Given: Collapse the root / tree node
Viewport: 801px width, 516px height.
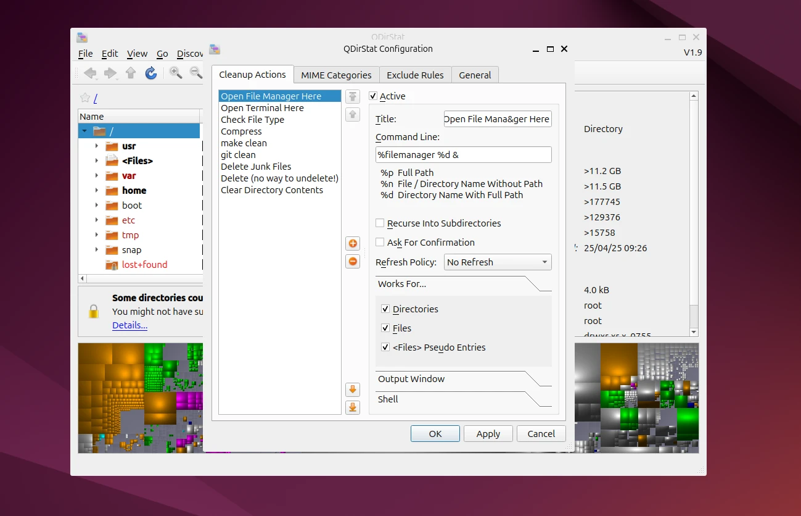Looking at the screenshot, I should click(x=84, y=131).
